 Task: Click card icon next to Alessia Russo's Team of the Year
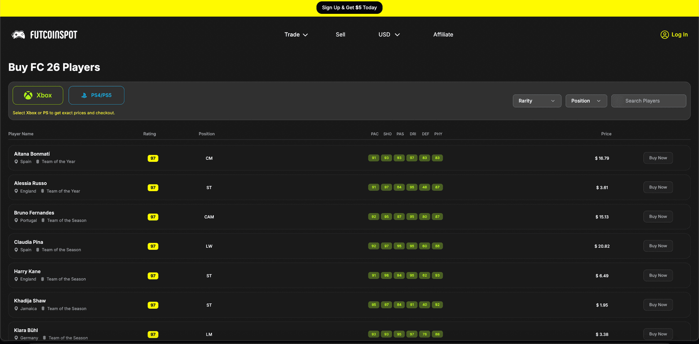pyautogui.click(x=42, y=191)
